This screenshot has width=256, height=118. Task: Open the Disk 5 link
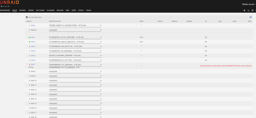pyautogui.click(x=33, y=56)
